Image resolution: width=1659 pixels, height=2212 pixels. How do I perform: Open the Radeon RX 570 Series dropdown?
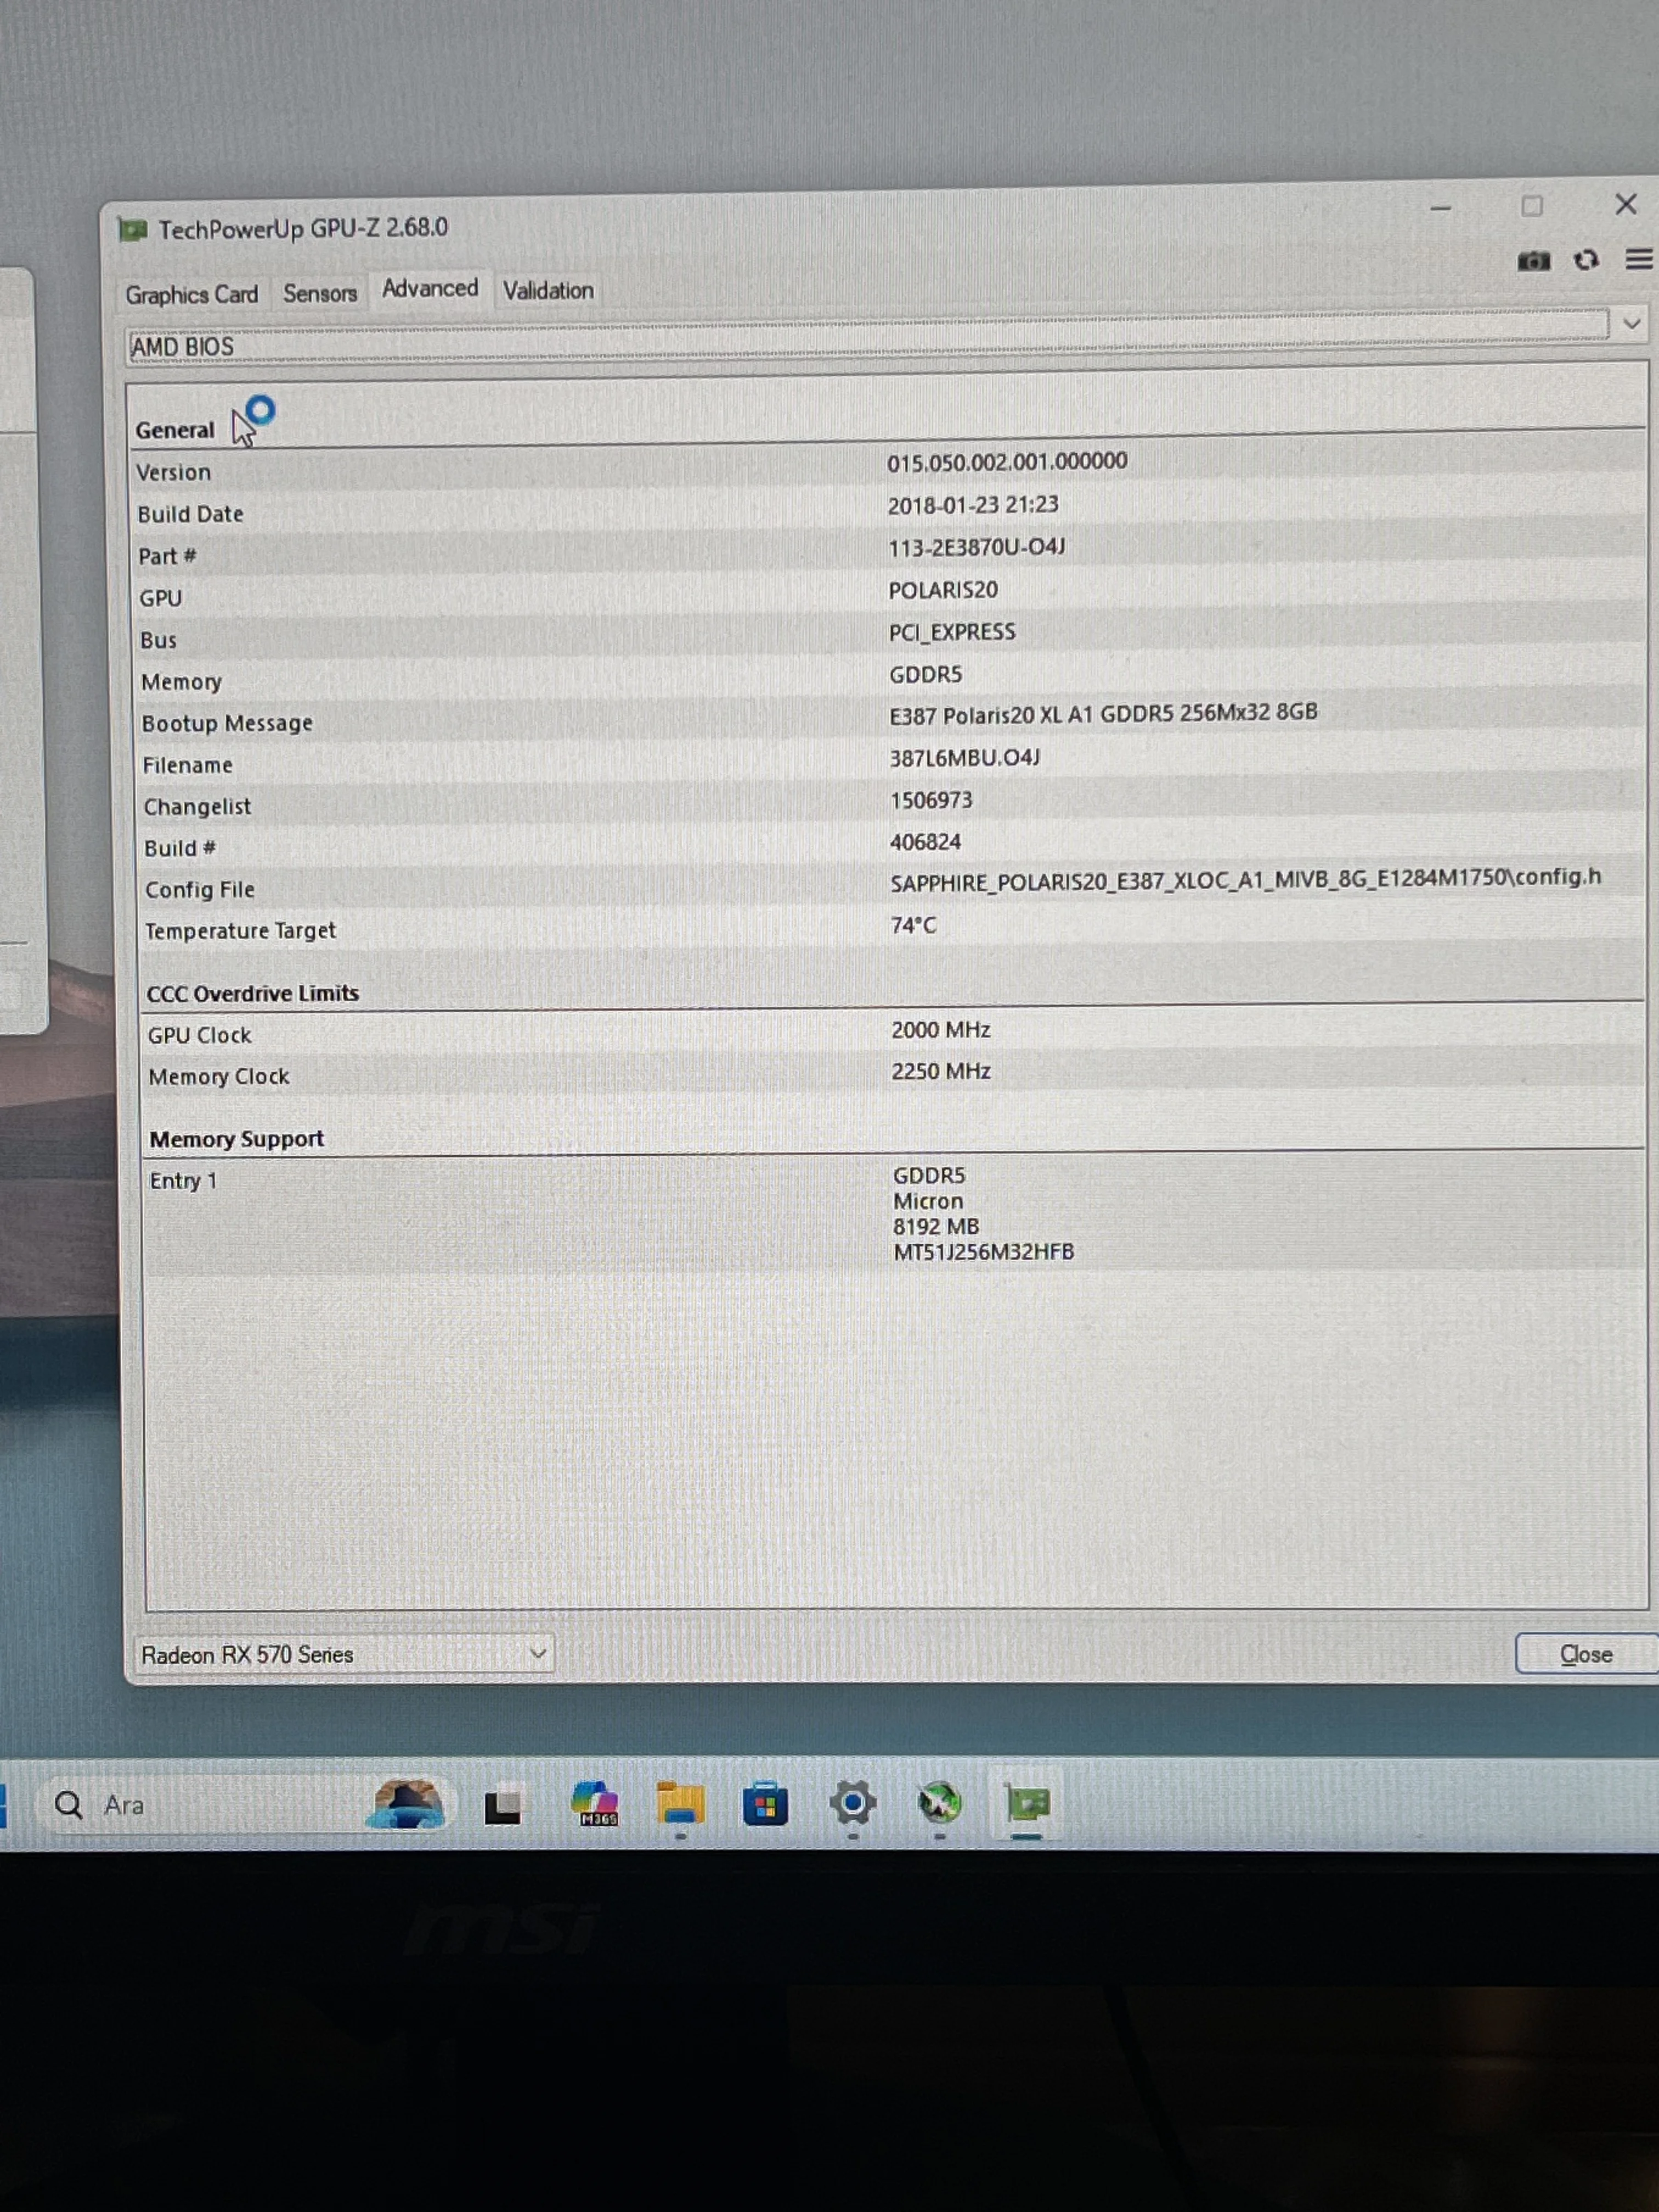[537, 1653]
